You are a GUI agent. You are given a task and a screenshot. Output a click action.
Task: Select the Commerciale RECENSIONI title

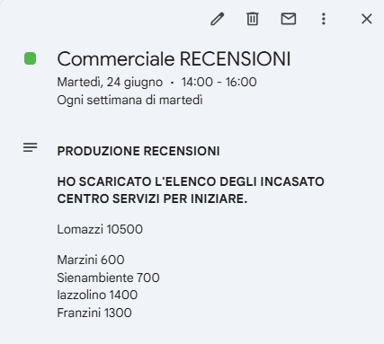[174, 58]
